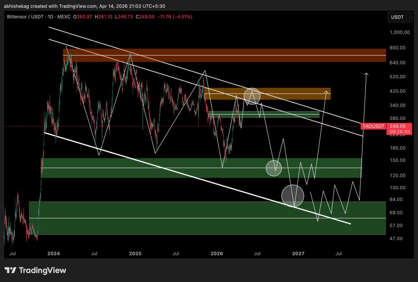
Task: Select the orange zone near 420
Action: click(267, 94)
